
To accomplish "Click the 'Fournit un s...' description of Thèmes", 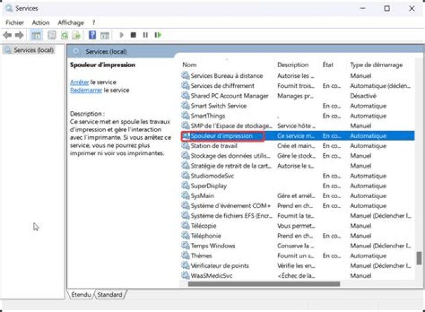I will point(296,255).
